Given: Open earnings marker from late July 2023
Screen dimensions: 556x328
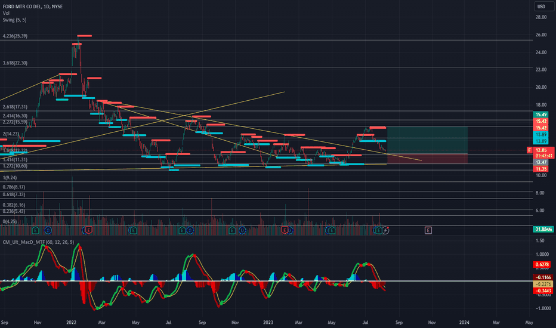Looking at the screenshot, I should coord(378,230).
